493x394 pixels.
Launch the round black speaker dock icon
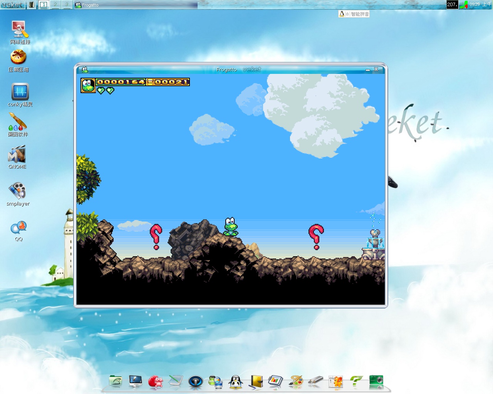click(196, 381)
